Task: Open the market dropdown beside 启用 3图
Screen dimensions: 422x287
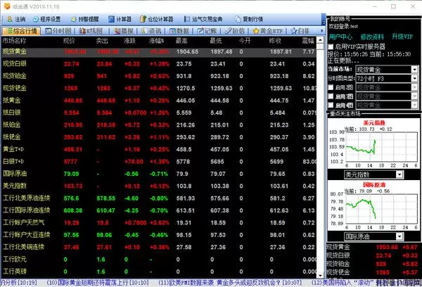Action: [414, 96]
